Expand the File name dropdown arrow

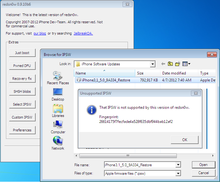pos(178,165)
